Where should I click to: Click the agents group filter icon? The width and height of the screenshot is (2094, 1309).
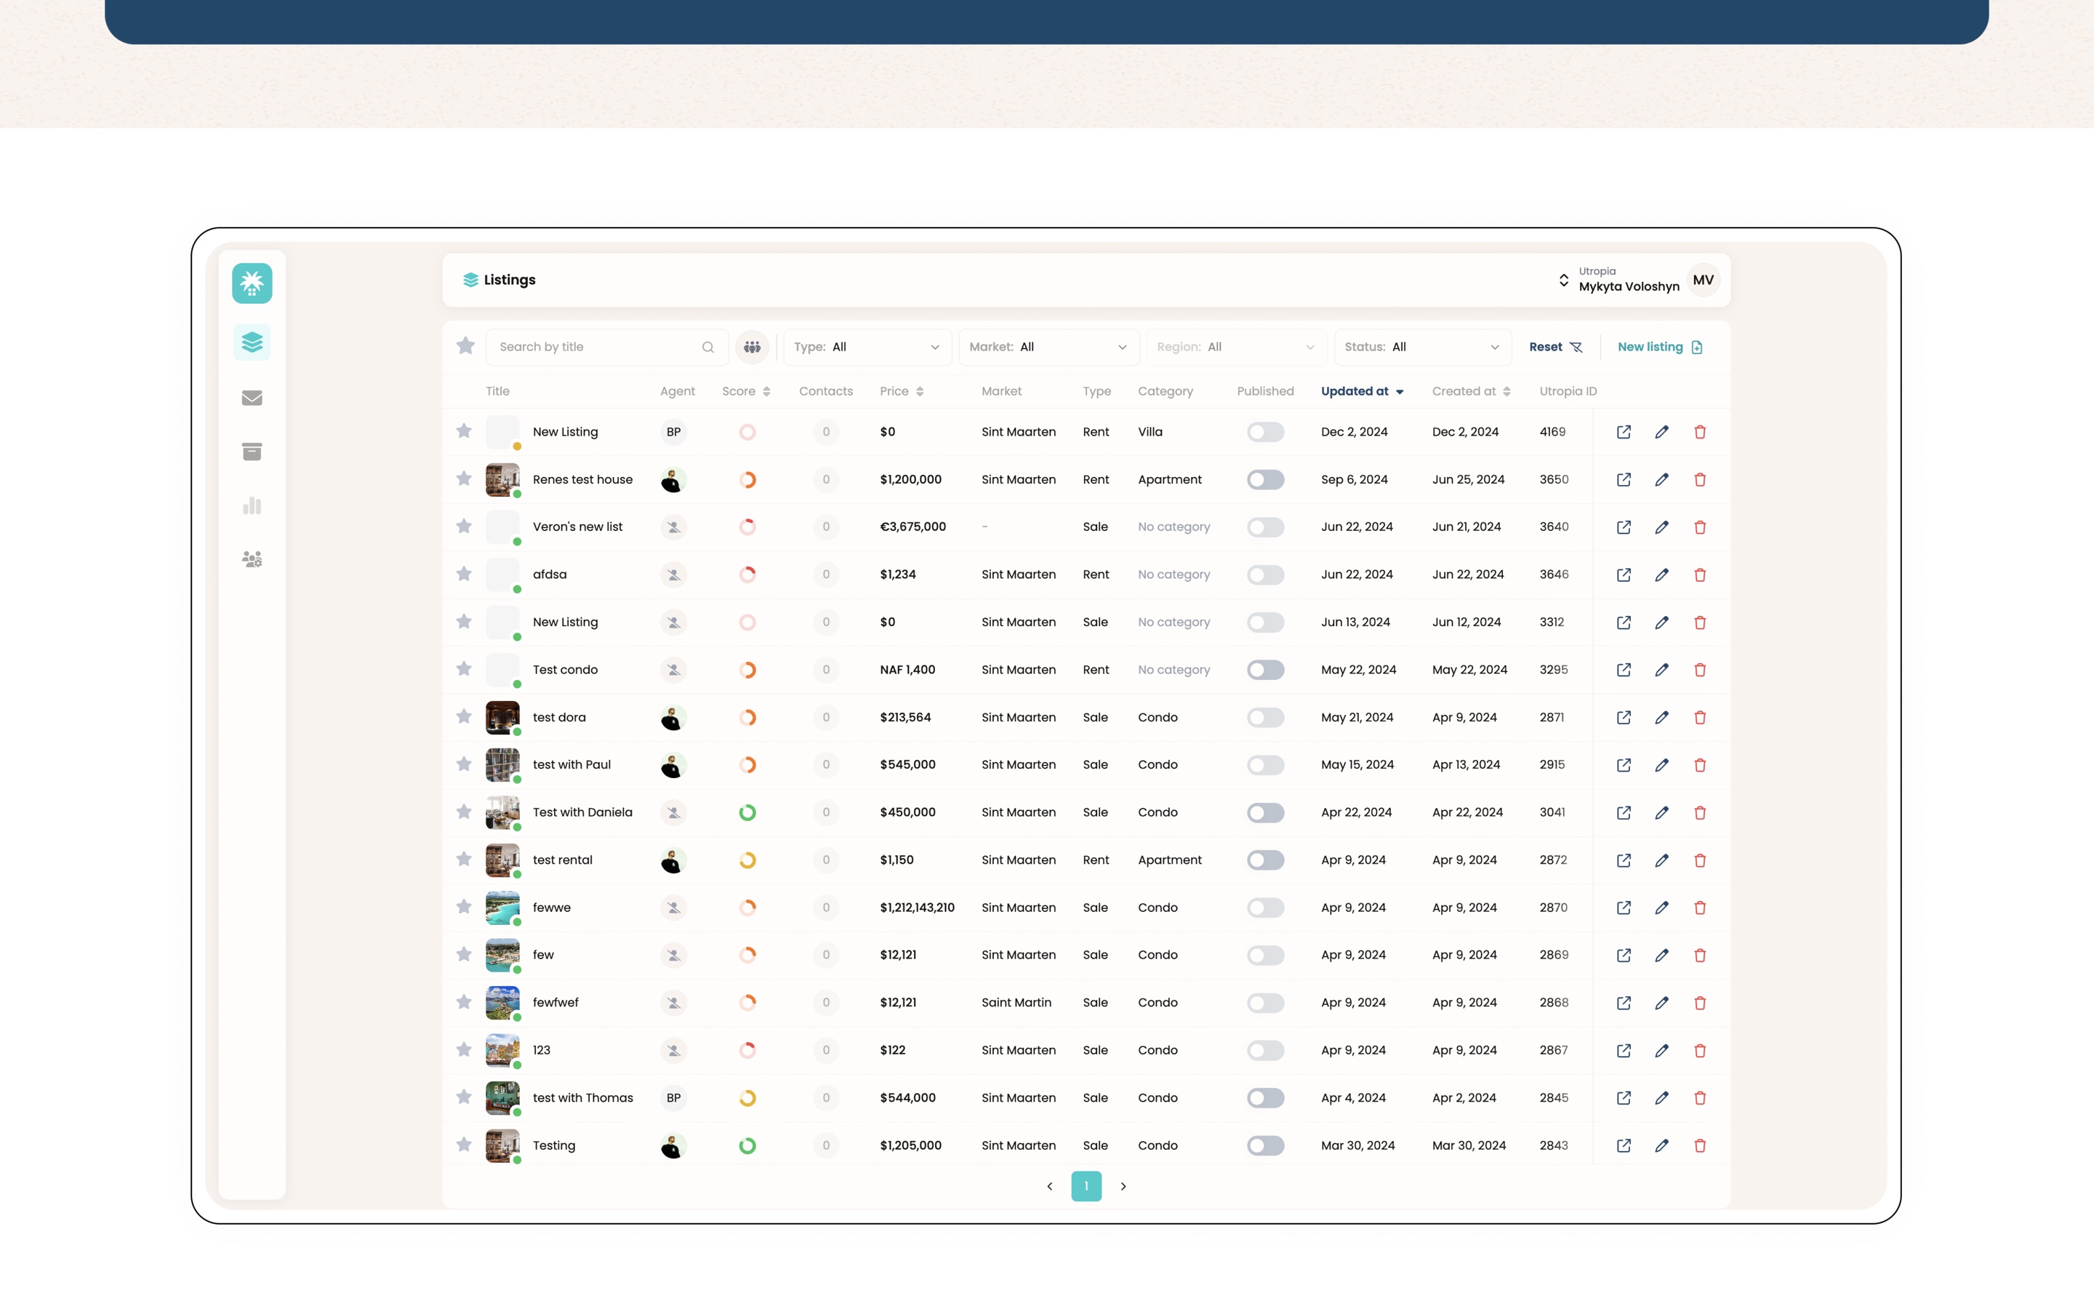pyautogui.click(x=752, y=346)
